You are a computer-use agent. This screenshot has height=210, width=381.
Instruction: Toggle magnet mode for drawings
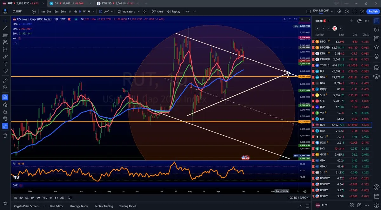(x=5, y=97)
